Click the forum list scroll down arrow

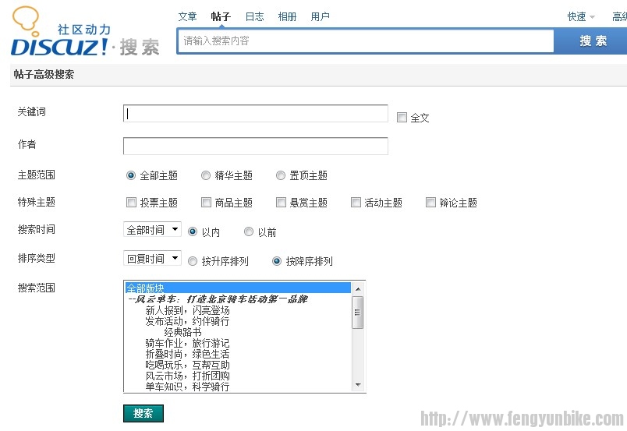[x=358, y=384]
